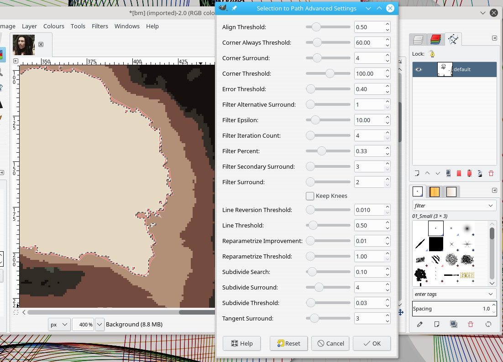
Task: Click the edit brush pencil icon
Action: pyautogui.click(x=420, y=324)
